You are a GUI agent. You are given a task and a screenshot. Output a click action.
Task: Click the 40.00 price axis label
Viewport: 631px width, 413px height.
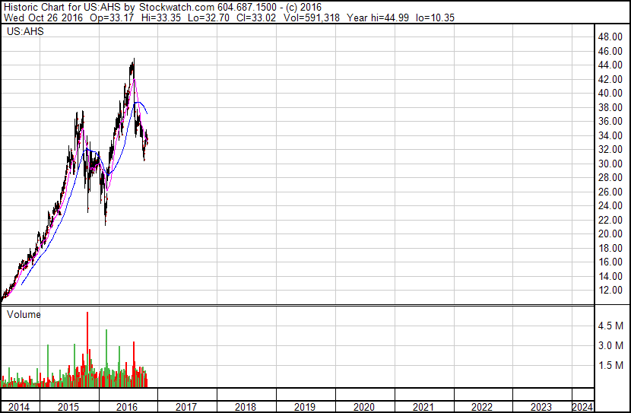[x=610, y=93]
